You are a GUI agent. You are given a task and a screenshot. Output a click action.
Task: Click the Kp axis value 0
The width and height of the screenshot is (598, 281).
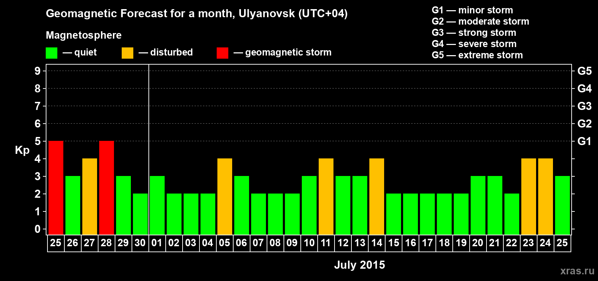coord(38,229)
